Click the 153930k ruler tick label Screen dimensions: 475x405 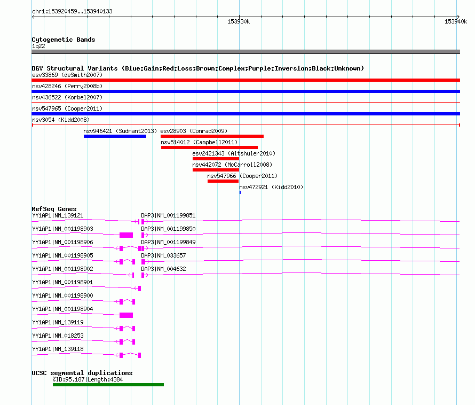coord(239,21)
